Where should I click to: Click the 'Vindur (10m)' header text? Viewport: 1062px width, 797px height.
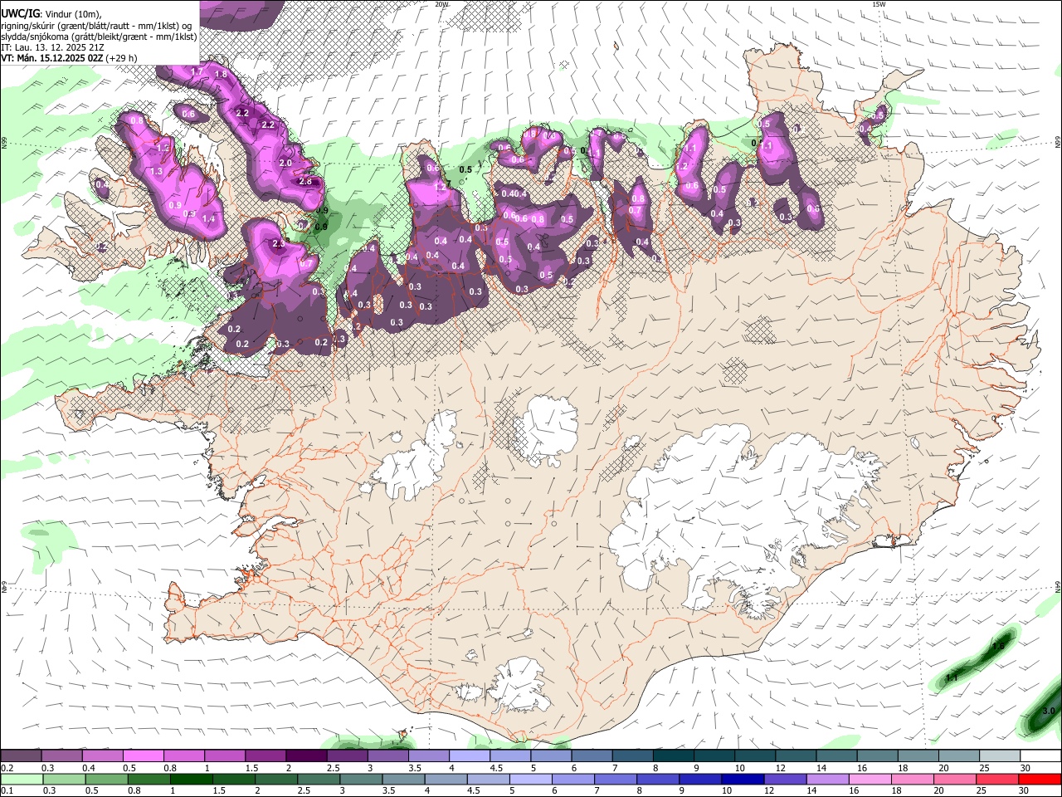click(72, 14)
